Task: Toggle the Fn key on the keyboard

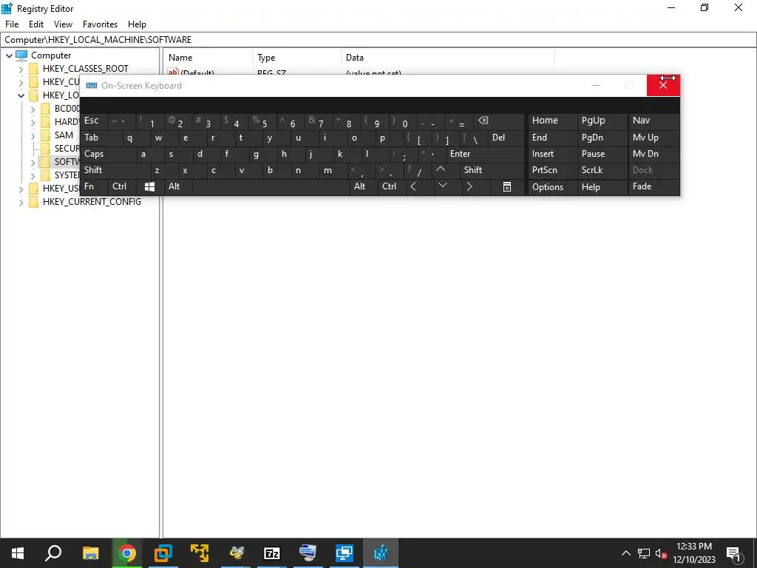Action: tap(94, 186)
